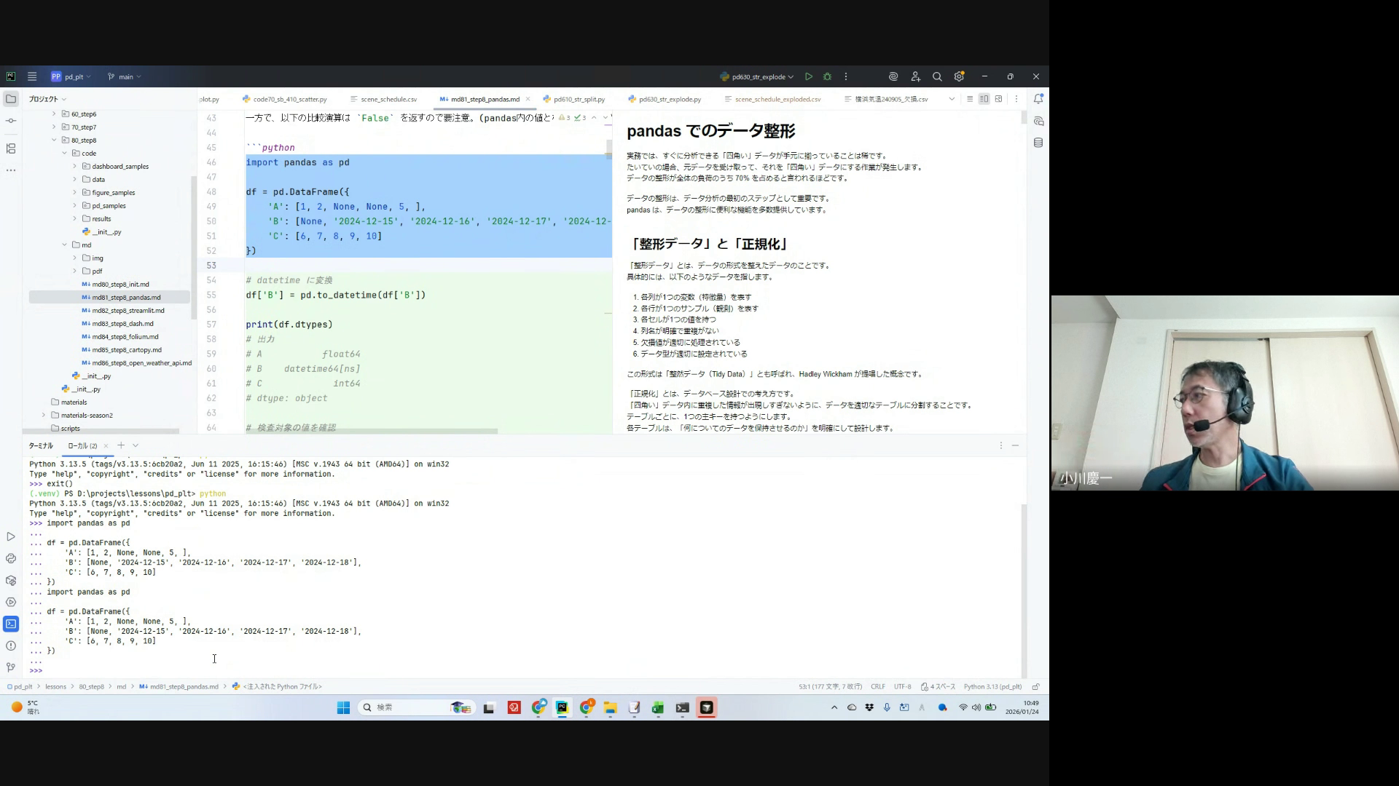
Task: Open IDE settings gear icon
Action: pos(959,76)
